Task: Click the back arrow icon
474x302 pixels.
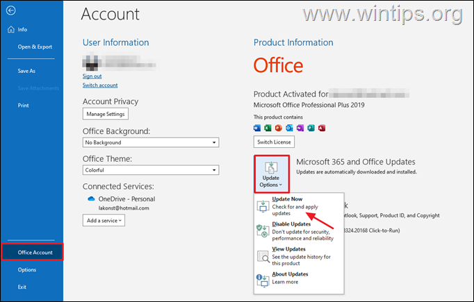Action: click(11, 10)
